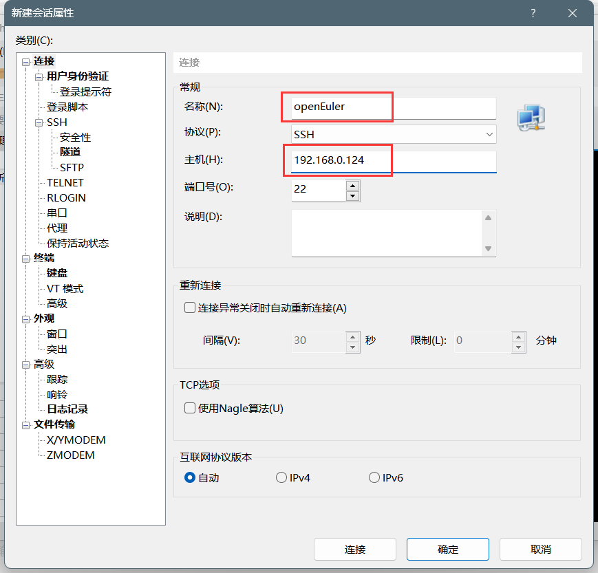Select 串口 in the category tree
598x573 pixels.
[57, 213]
